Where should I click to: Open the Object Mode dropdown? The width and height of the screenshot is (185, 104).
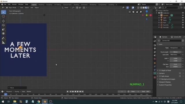pyautogui.click(x=12, y=8)
